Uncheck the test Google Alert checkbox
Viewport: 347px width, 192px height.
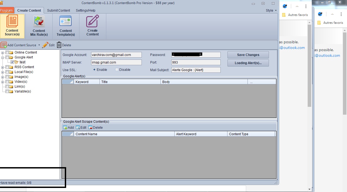pyautogui.click(x=12, y=62)
